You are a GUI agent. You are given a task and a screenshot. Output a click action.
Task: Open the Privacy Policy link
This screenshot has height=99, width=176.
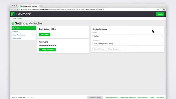click(142, 98)
